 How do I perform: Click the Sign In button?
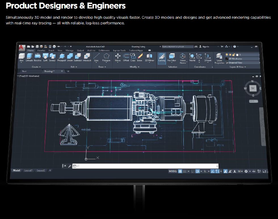[x=204, y=46]
